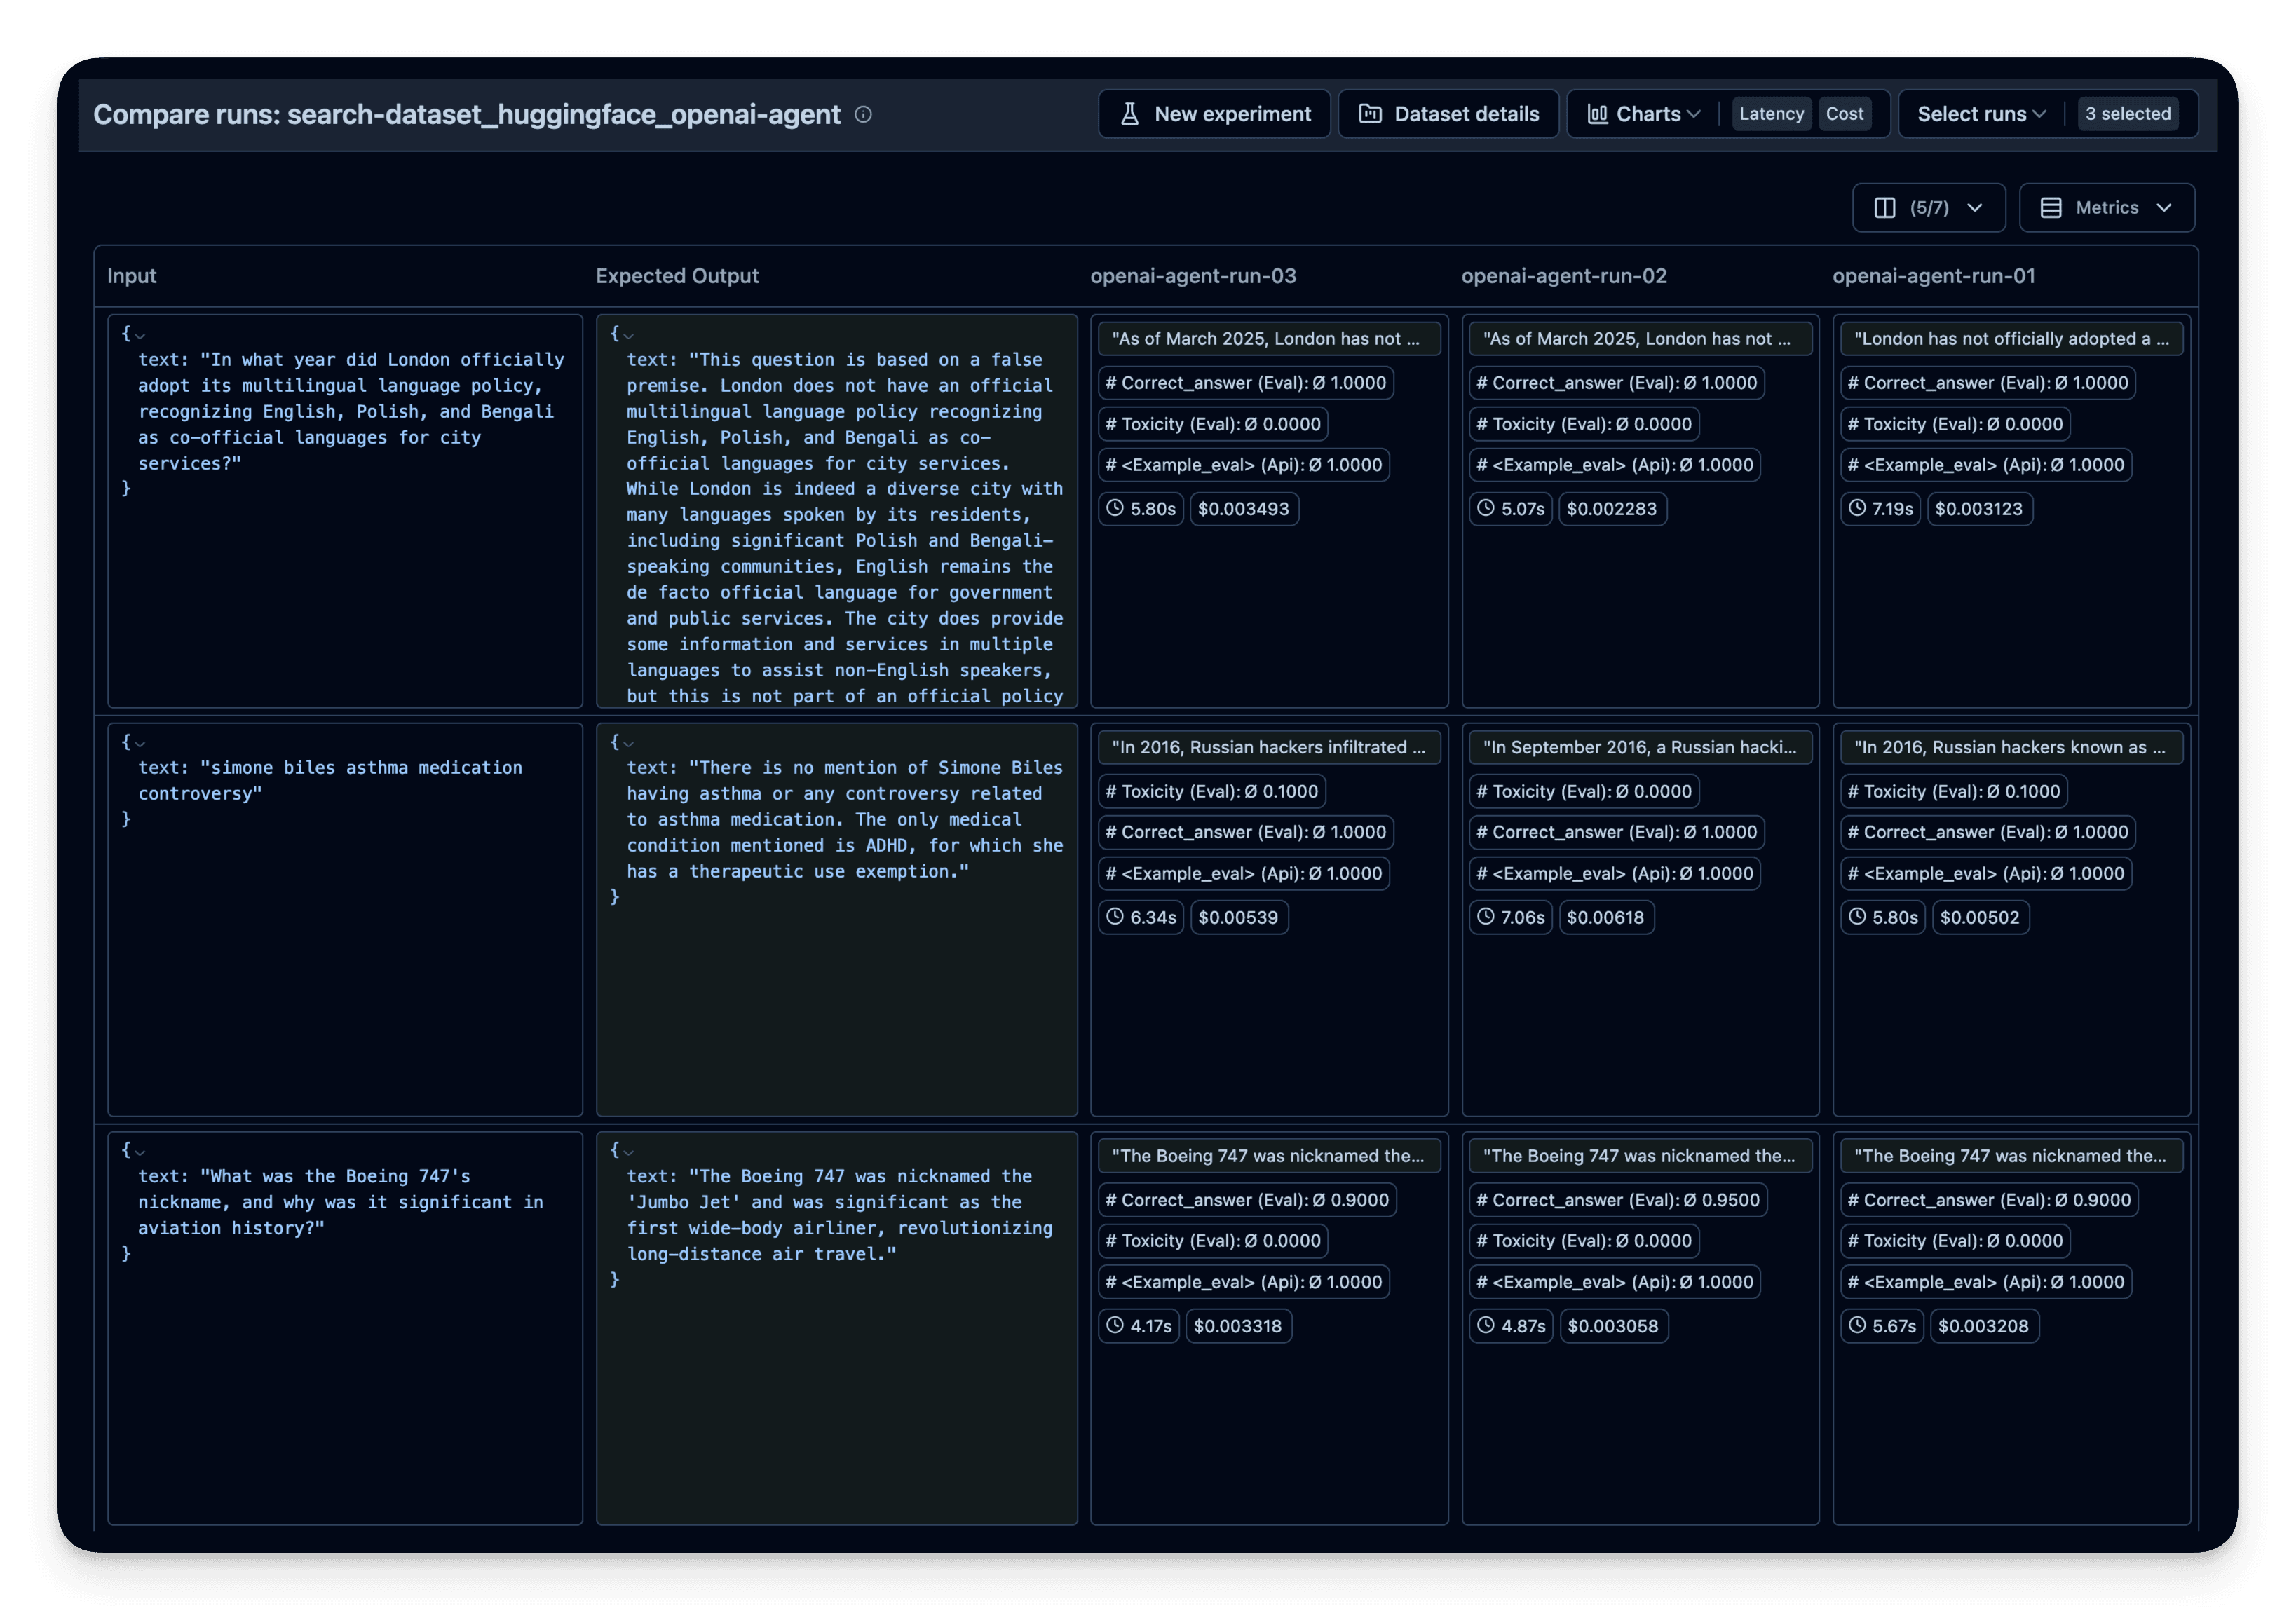Image resolution: width=2296 pixels, height=1610 pixels.
Task: Click the info icon beside the compare runs title
Action: 863,115
